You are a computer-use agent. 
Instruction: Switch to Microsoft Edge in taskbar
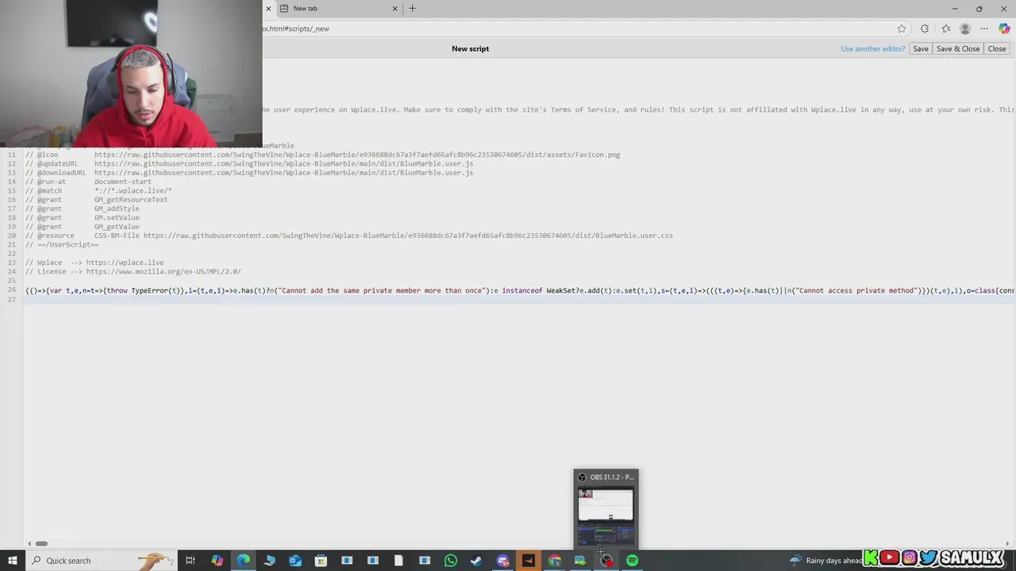click(243, 561)
